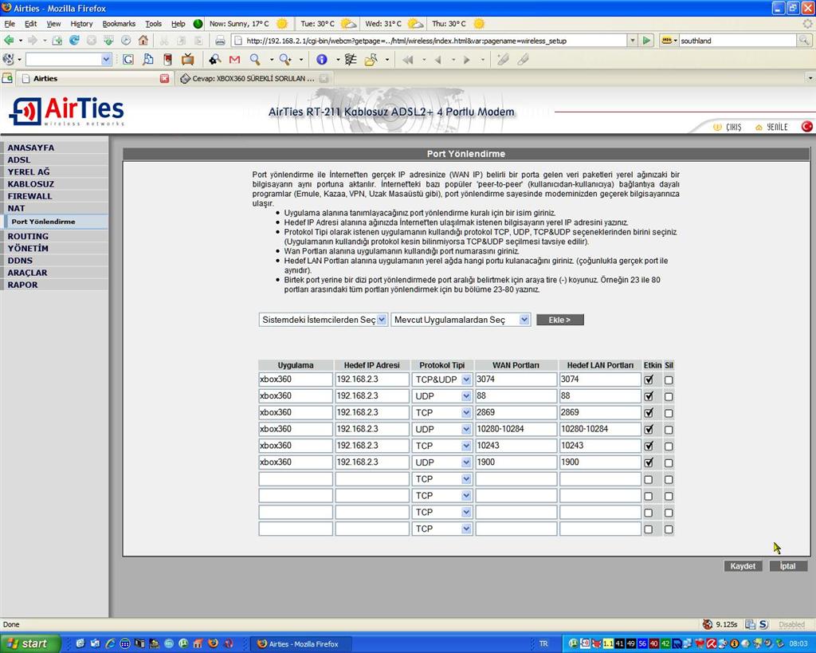
Task: Open the Bookmarks menu
Action: pyautogui.click(x=119, y=24)
